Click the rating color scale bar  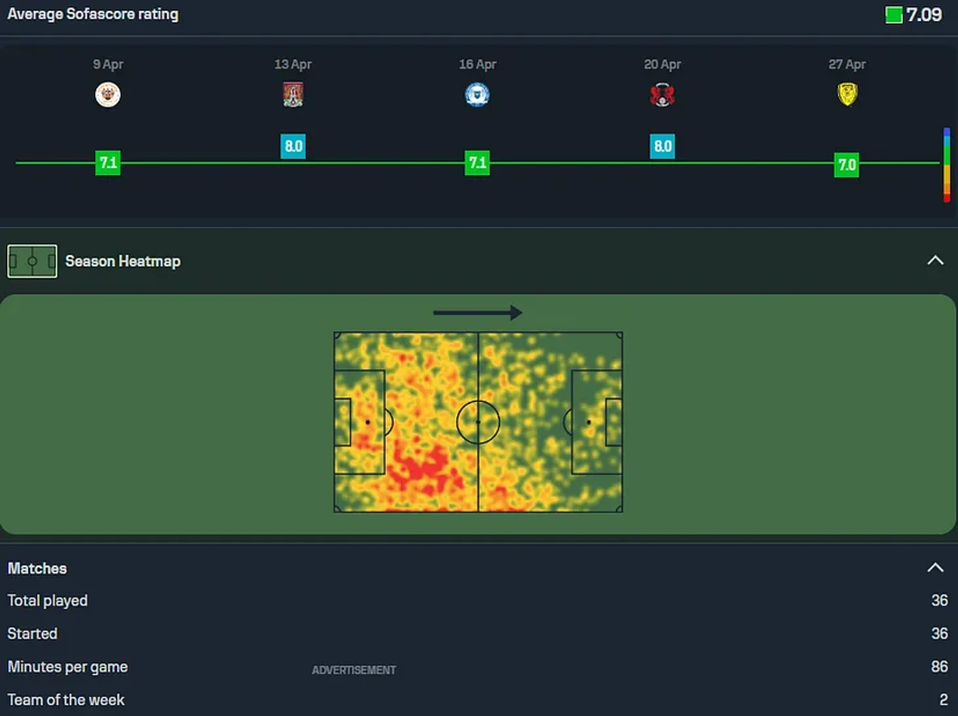click(x=946, y=165)
